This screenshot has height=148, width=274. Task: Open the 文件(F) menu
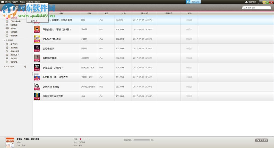(x=8, y=2)
